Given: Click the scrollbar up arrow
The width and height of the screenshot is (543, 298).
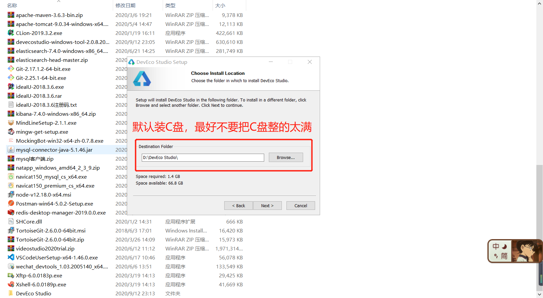Looking at the screenshot, I should click(540, 3).
